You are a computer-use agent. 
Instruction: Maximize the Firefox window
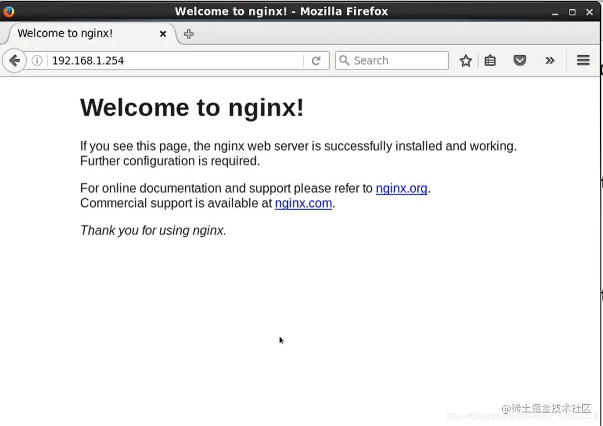click(572, 12)
